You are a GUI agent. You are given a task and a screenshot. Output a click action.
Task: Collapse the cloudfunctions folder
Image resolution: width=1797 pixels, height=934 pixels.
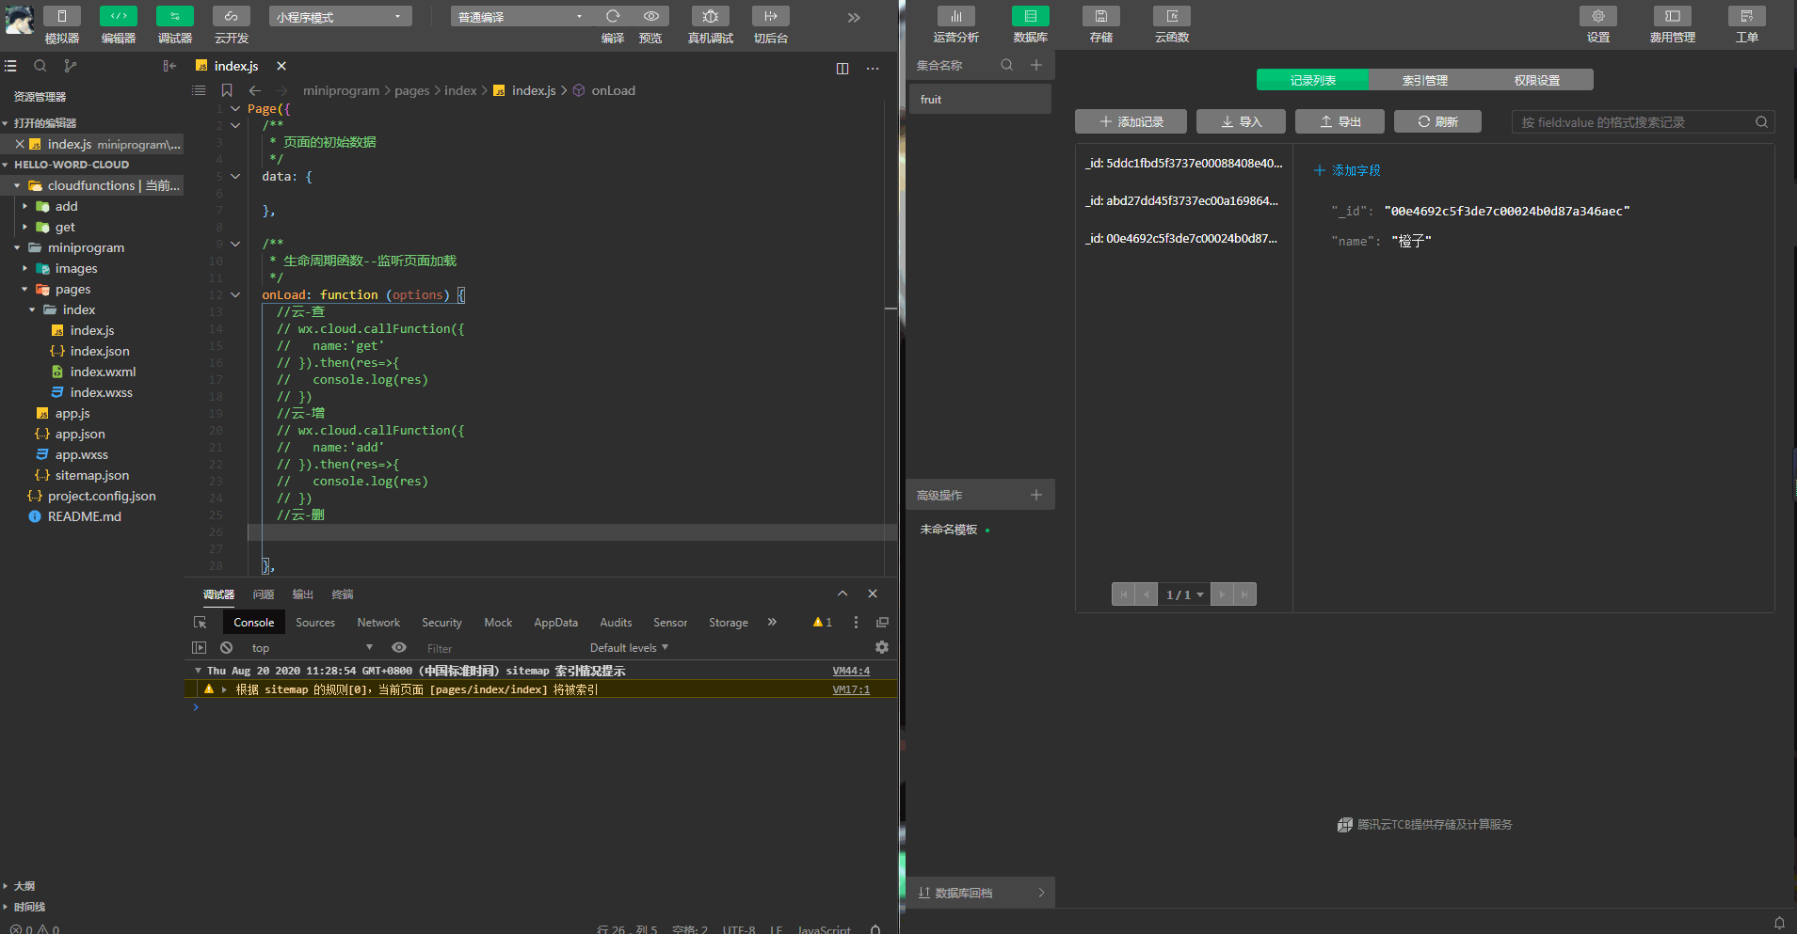point(17,185)
